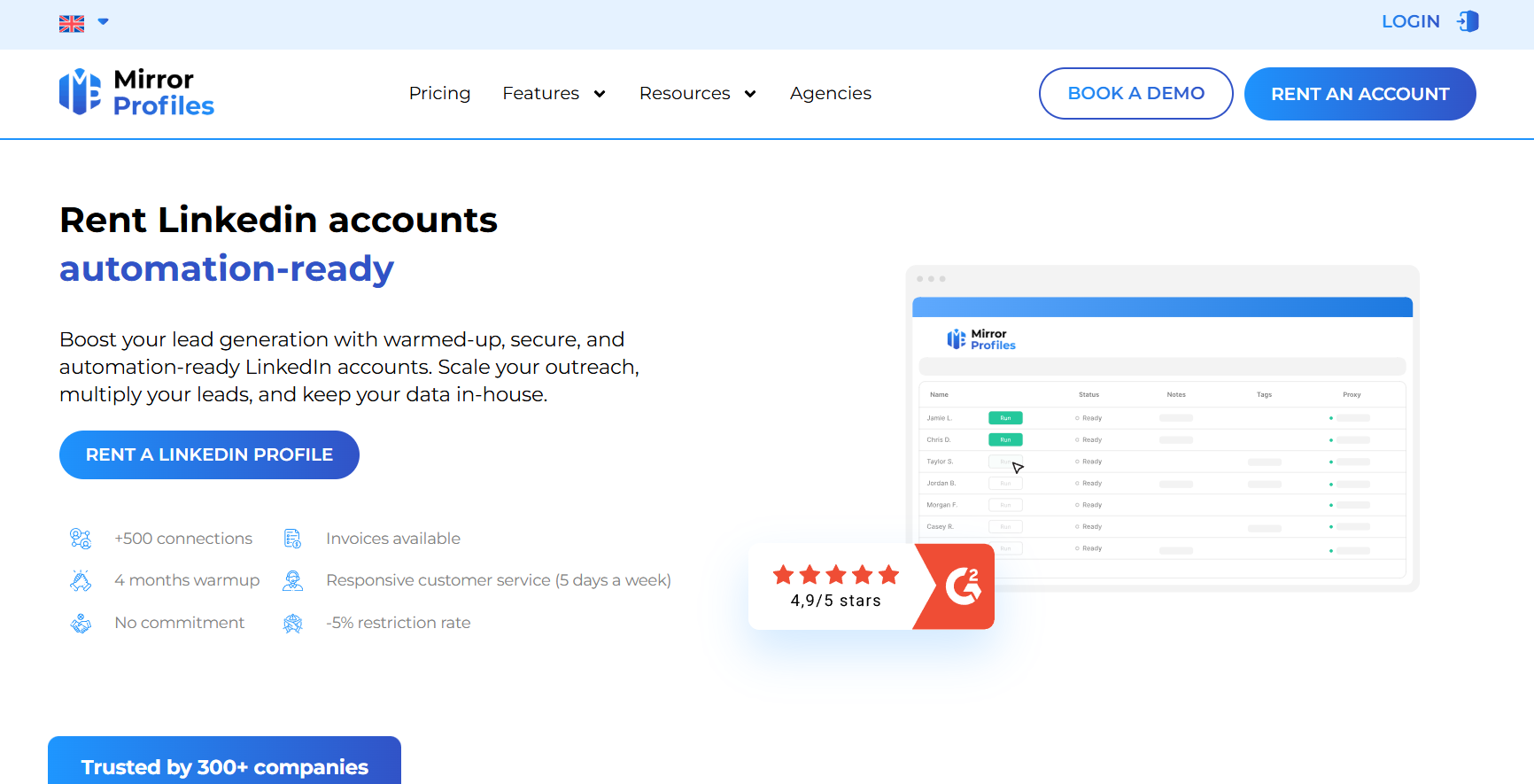Click the restriction rate icon
This screenshot has height=784, width=1534.
(292, 623)
